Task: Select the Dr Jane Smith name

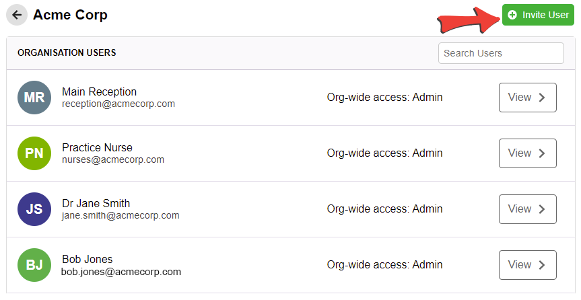Action: [x=96, y=203]
